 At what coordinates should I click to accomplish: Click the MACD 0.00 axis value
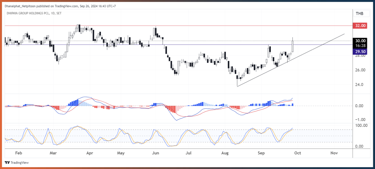click(359, 106)
